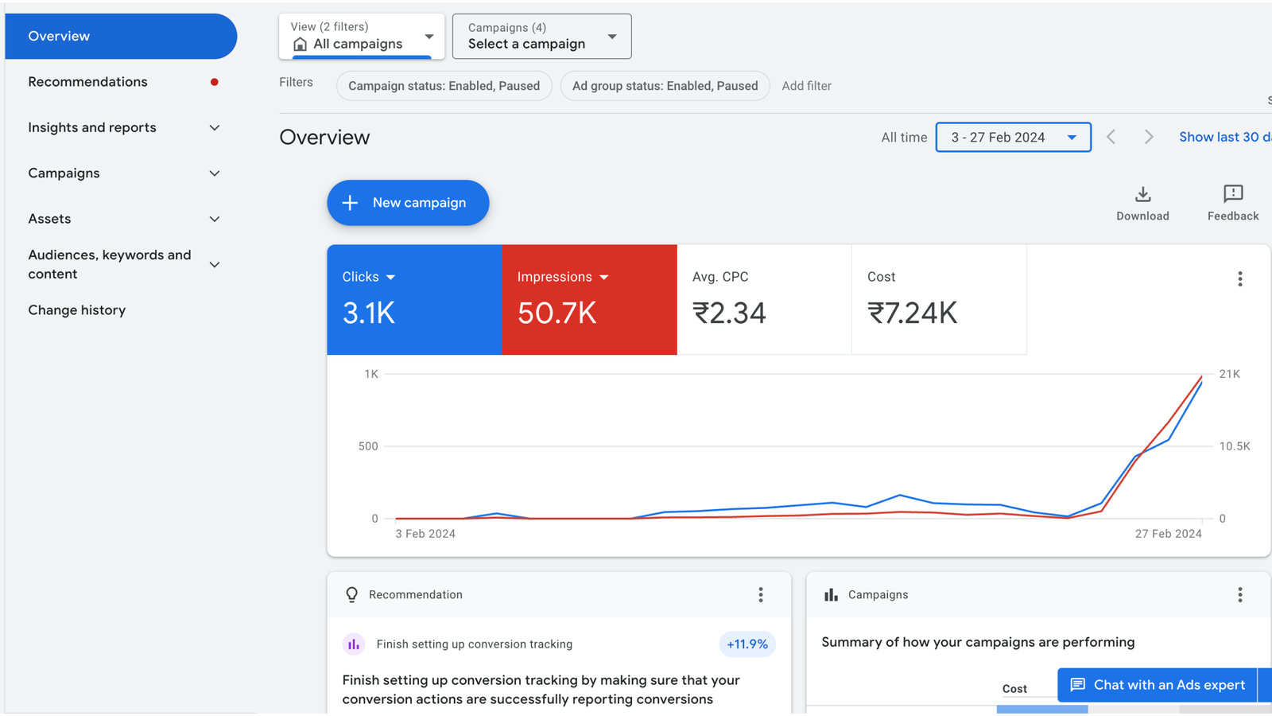Open Change history in sidebar
Screen dimensions: 1272x716
[x=77, y=310]
